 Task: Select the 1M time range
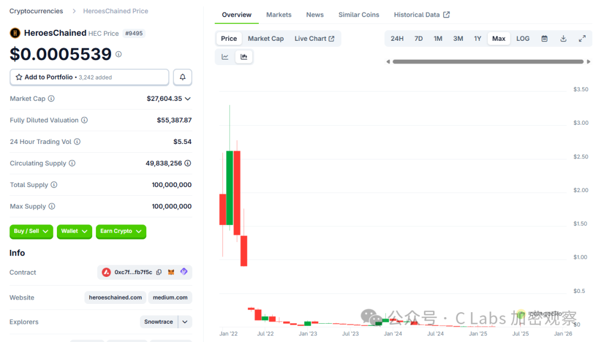[x=438, y=39]
